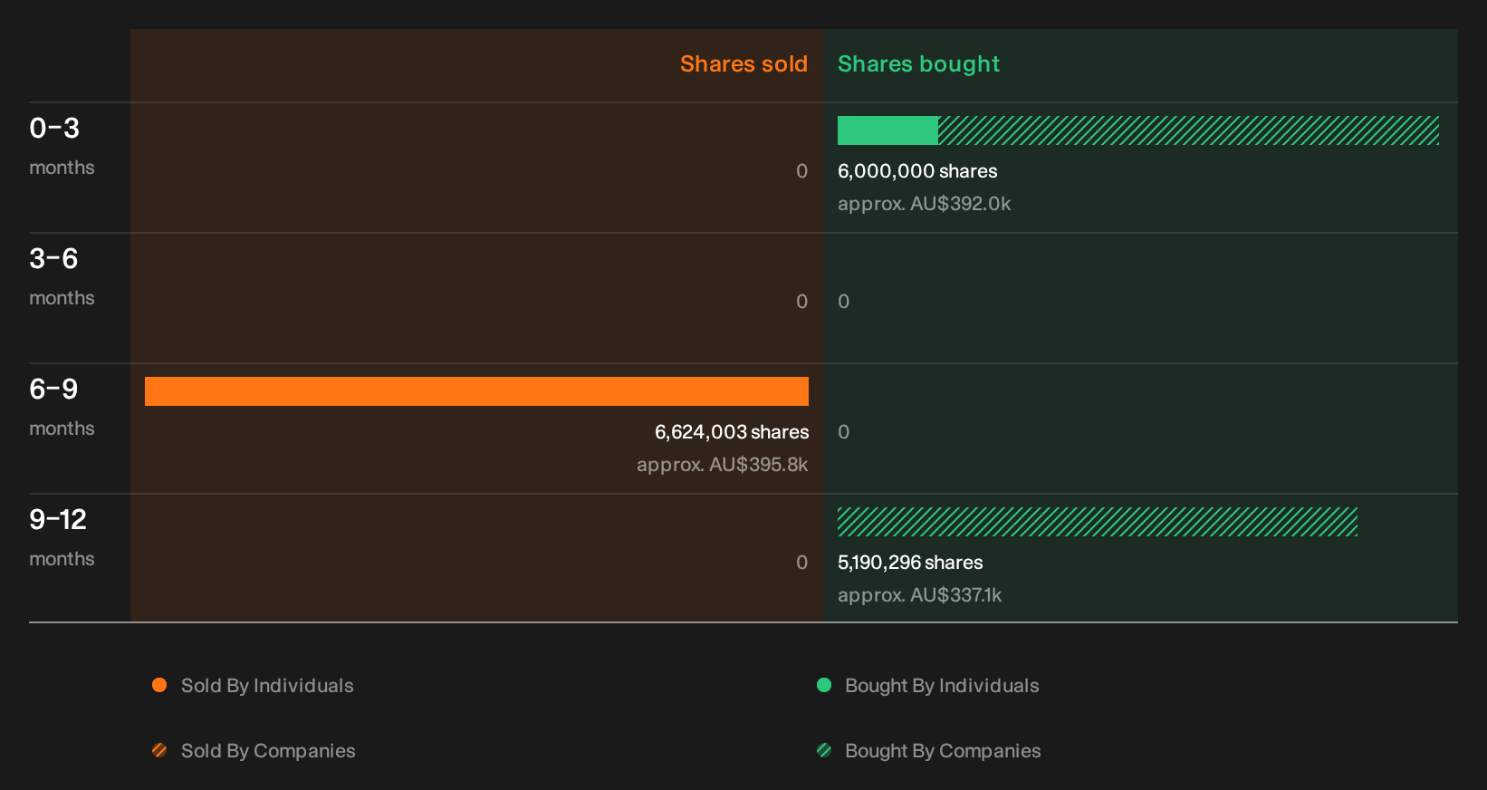This screenshot has height=790, width=1487.
Task: Click the approx. AU$395.8k amount
Action: pos(723,465)
